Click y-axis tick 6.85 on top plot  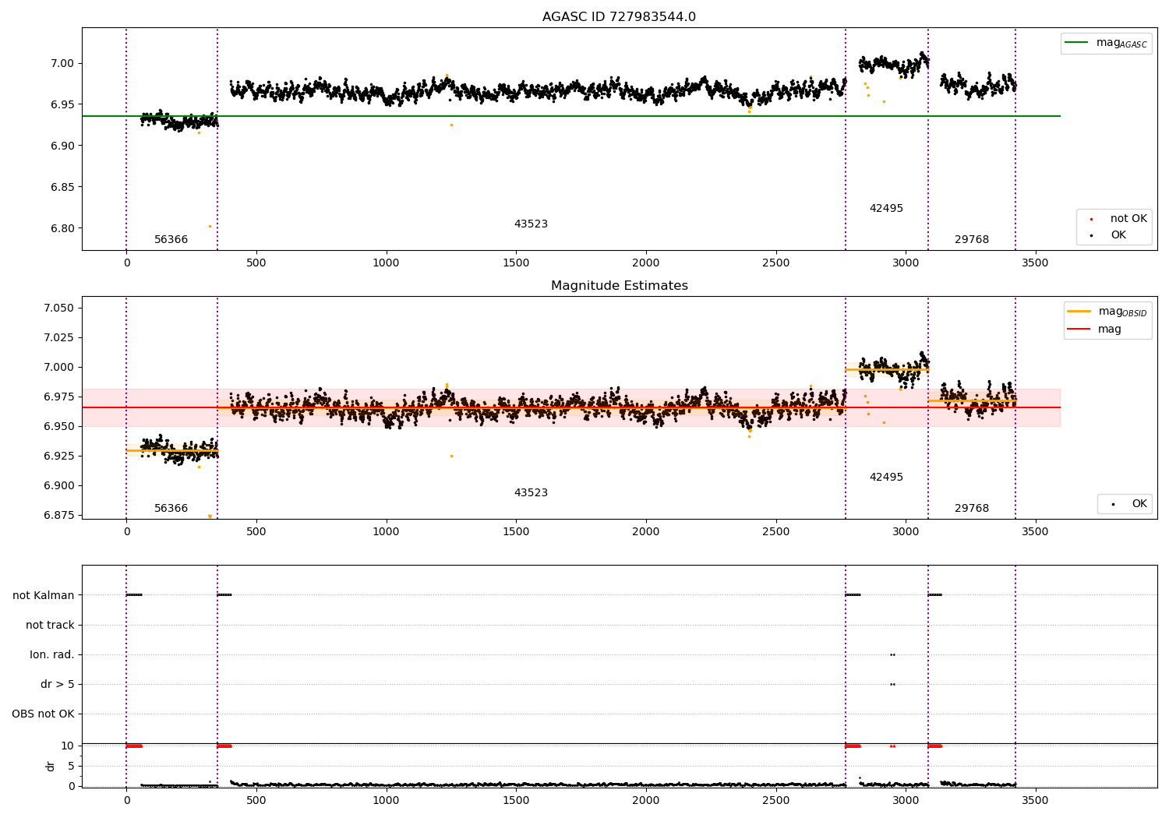[62, 188]
